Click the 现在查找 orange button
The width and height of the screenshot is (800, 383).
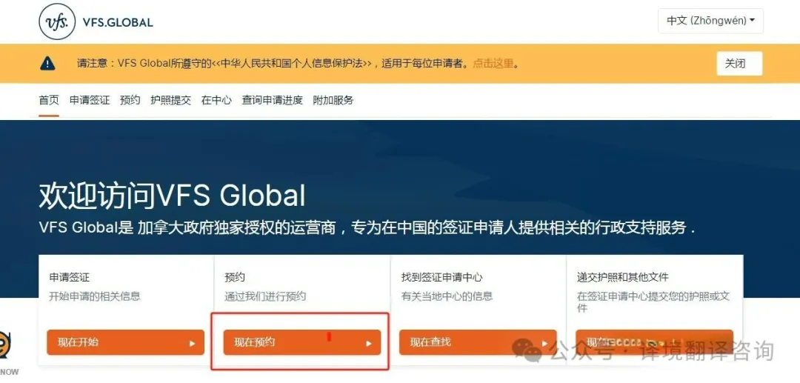coord(478,342)
